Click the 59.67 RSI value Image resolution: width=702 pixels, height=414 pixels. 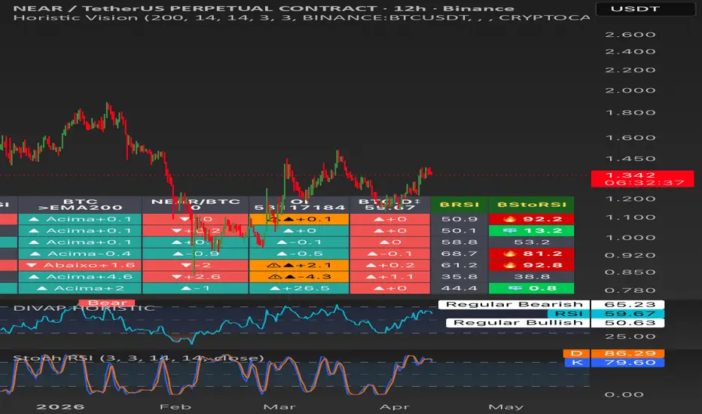click(x=627, y=314)
